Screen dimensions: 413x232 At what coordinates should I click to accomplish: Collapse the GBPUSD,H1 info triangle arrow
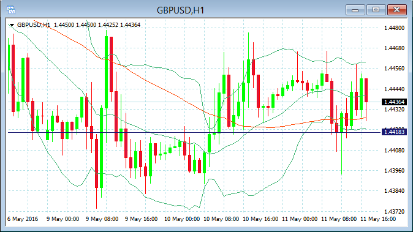coord(12,25)
